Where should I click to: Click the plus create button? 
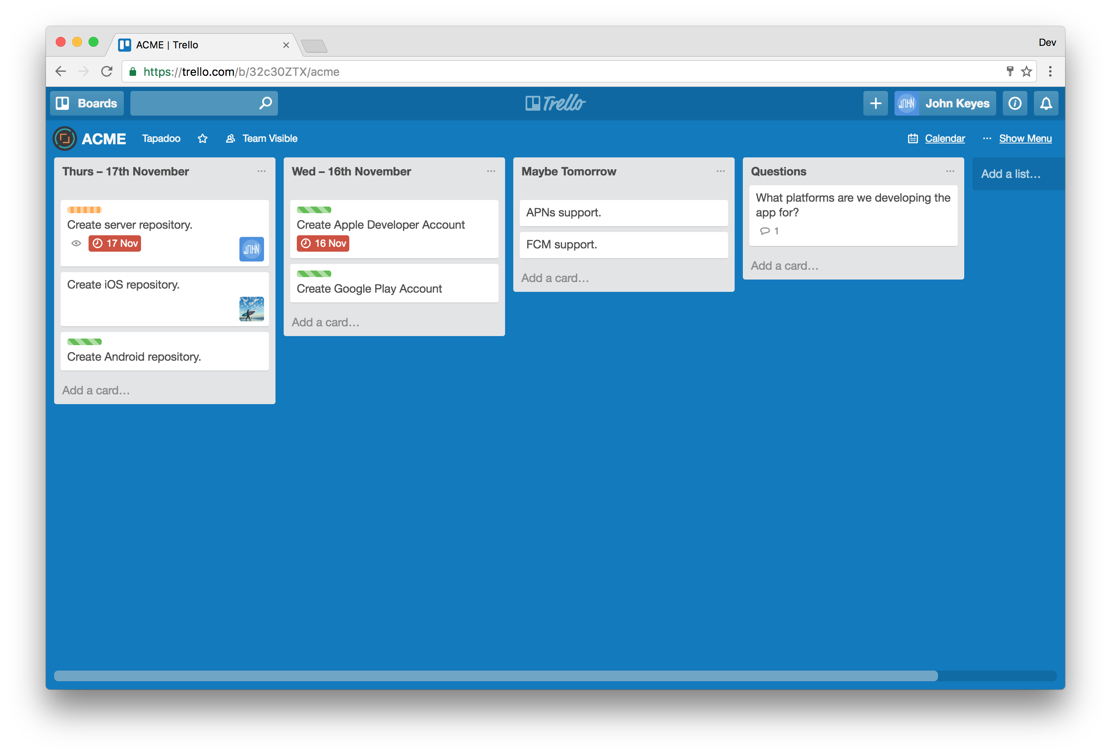tap(875, 103)
